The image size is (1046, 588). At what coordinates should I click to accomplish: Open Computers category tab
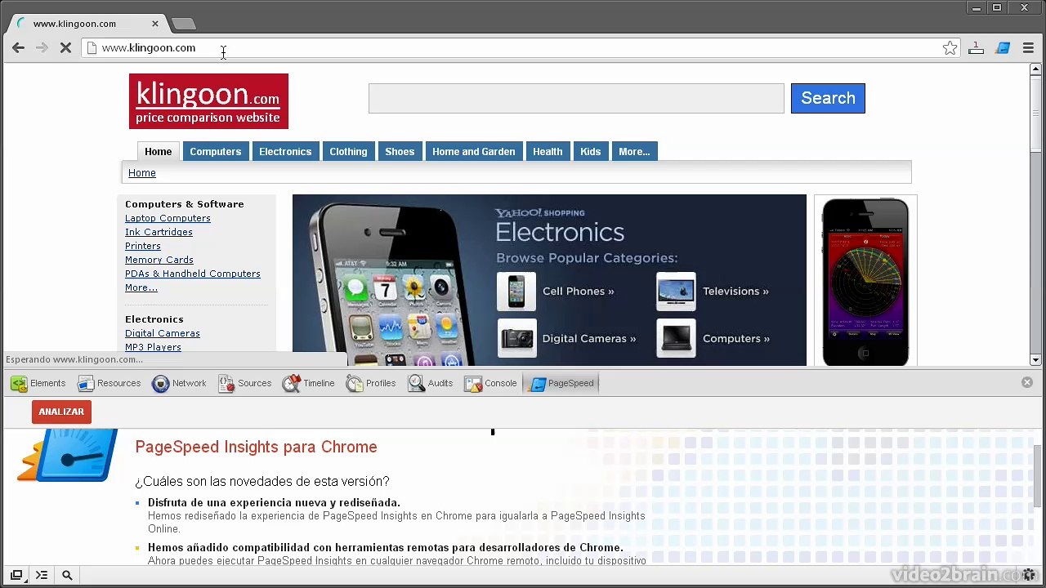216,151
